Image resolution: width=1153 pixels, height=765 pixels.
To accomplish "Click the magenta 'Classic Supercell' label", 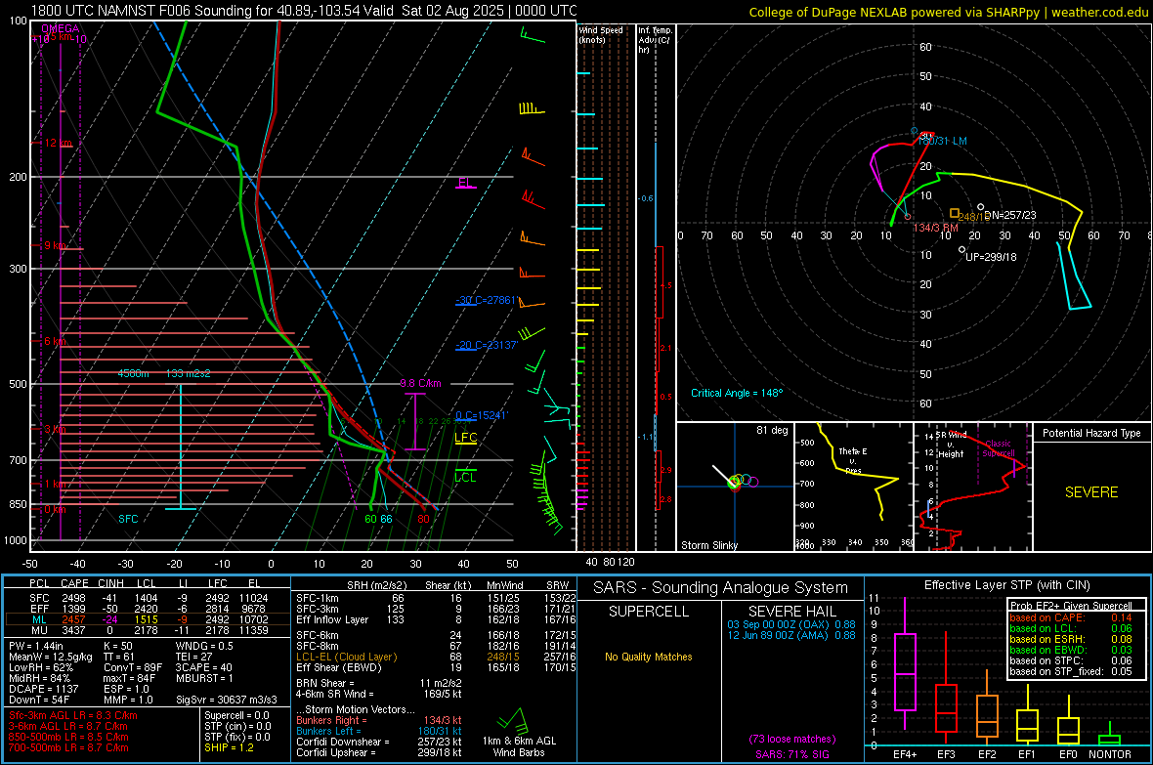I will tap(998, 448).
